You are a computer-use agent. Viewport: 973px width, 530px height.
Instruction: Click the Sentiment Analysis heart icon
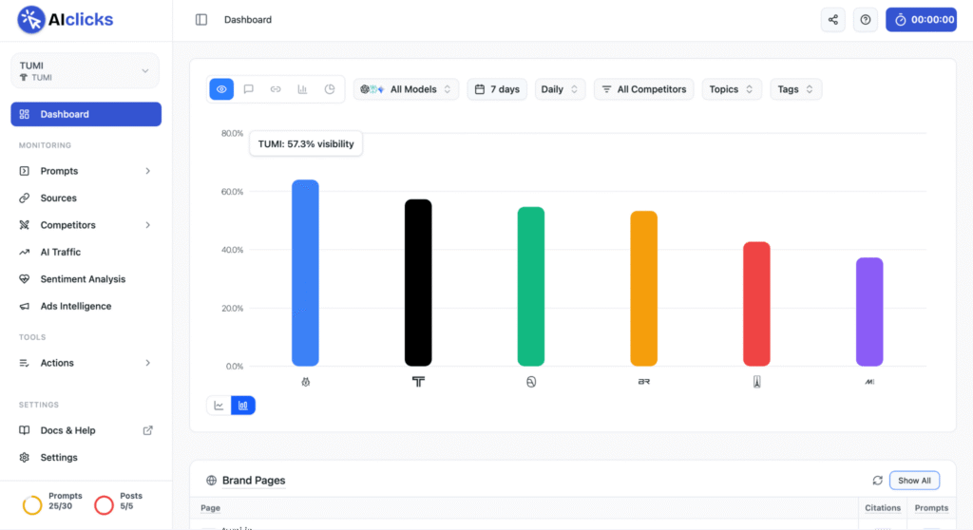(24, 278)
